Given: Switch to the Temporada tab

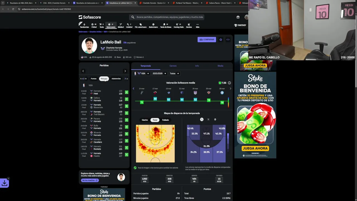Looking at the screenshot, I should [x=146, y=66].
